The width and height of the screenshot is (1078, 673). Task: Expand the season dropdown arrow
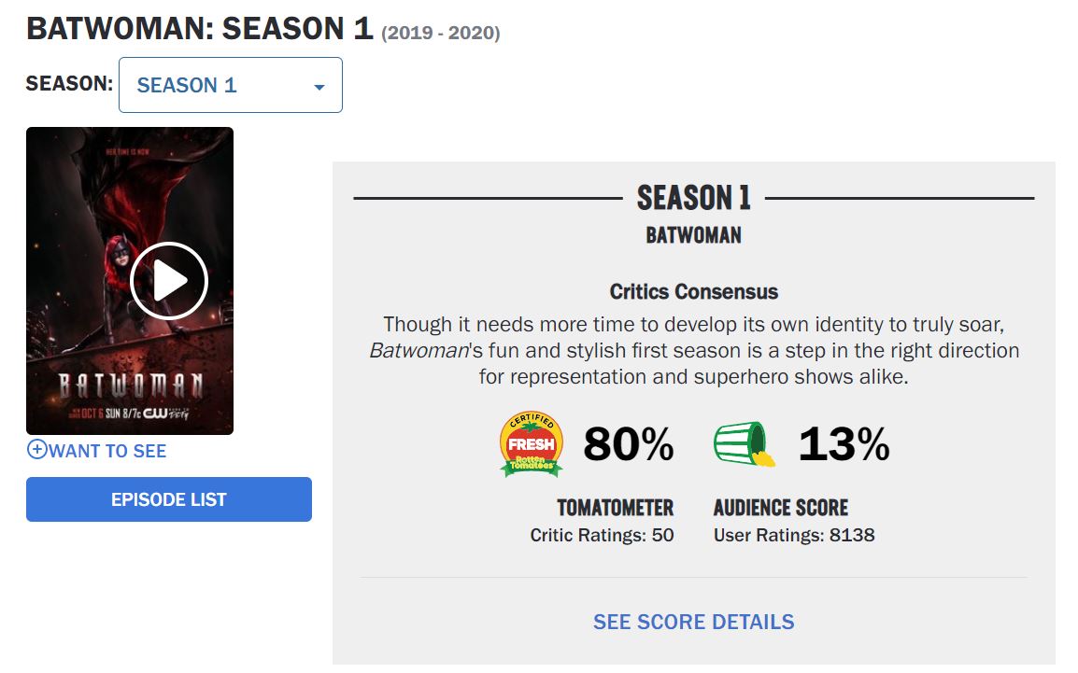click(319, 87)
